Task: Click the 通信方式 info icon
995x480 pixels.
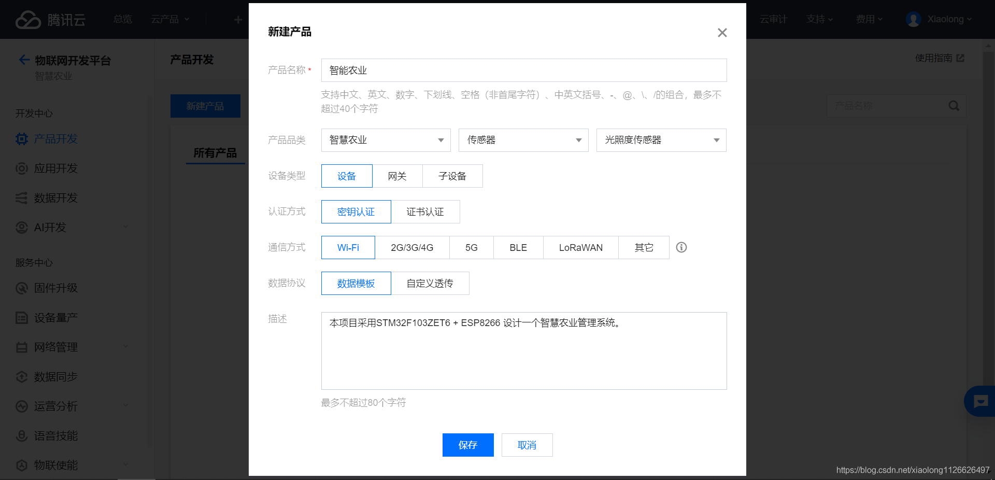Action: (681, 247)
